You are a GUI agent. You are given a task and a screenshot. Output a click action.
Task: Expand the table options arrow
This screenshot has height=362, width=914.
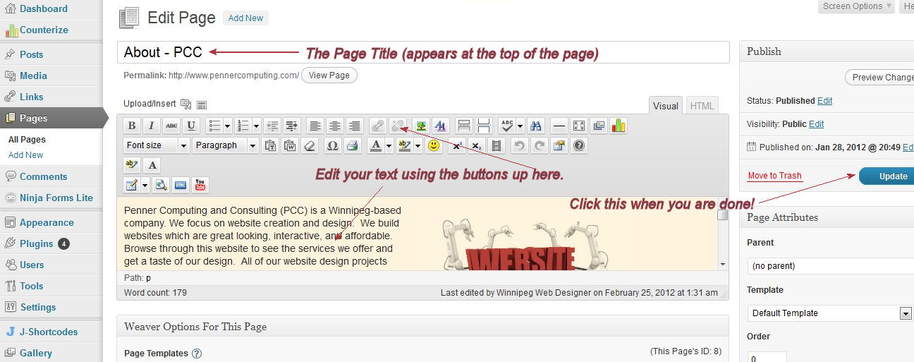(145, 185)
